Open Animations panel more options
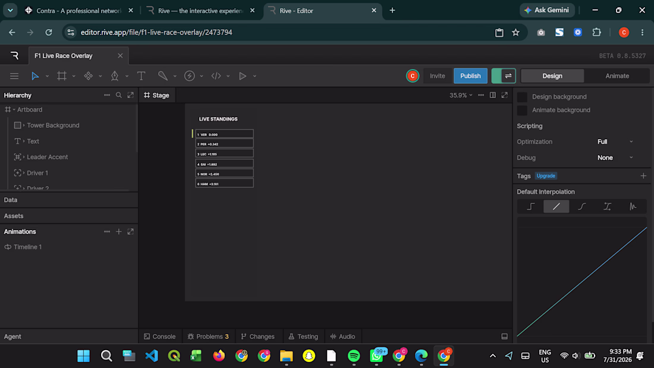Image resolution: width=654 pixels, height=368 pixels. 107,232
